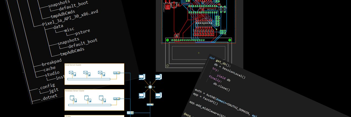The height and width of the screenshot is (117, 351).
Task: Select the rightmost database server icon
Action: click(x=102, y=98)
